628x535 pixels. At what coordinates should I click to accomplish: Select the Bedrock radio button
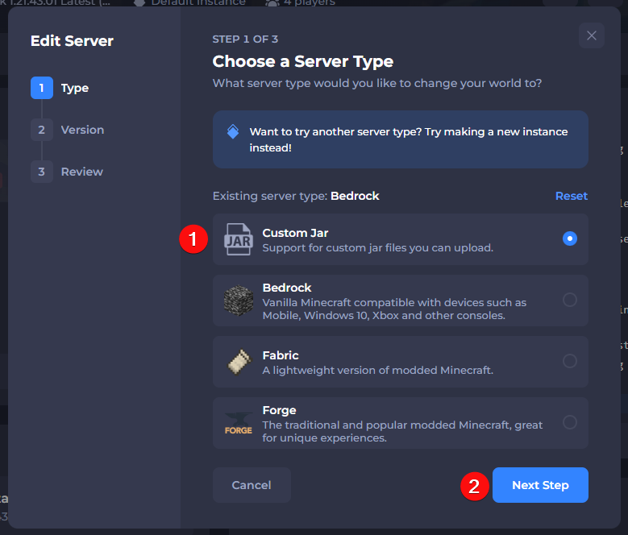tap(570, 300)
